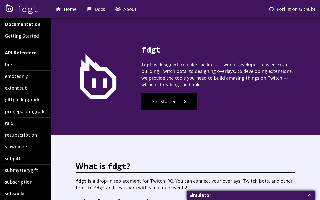Image resolution: width=320 pixels, height=200 pixels.
Task: Open Getting Started in the sidebar
Action: tap(22, 36)
